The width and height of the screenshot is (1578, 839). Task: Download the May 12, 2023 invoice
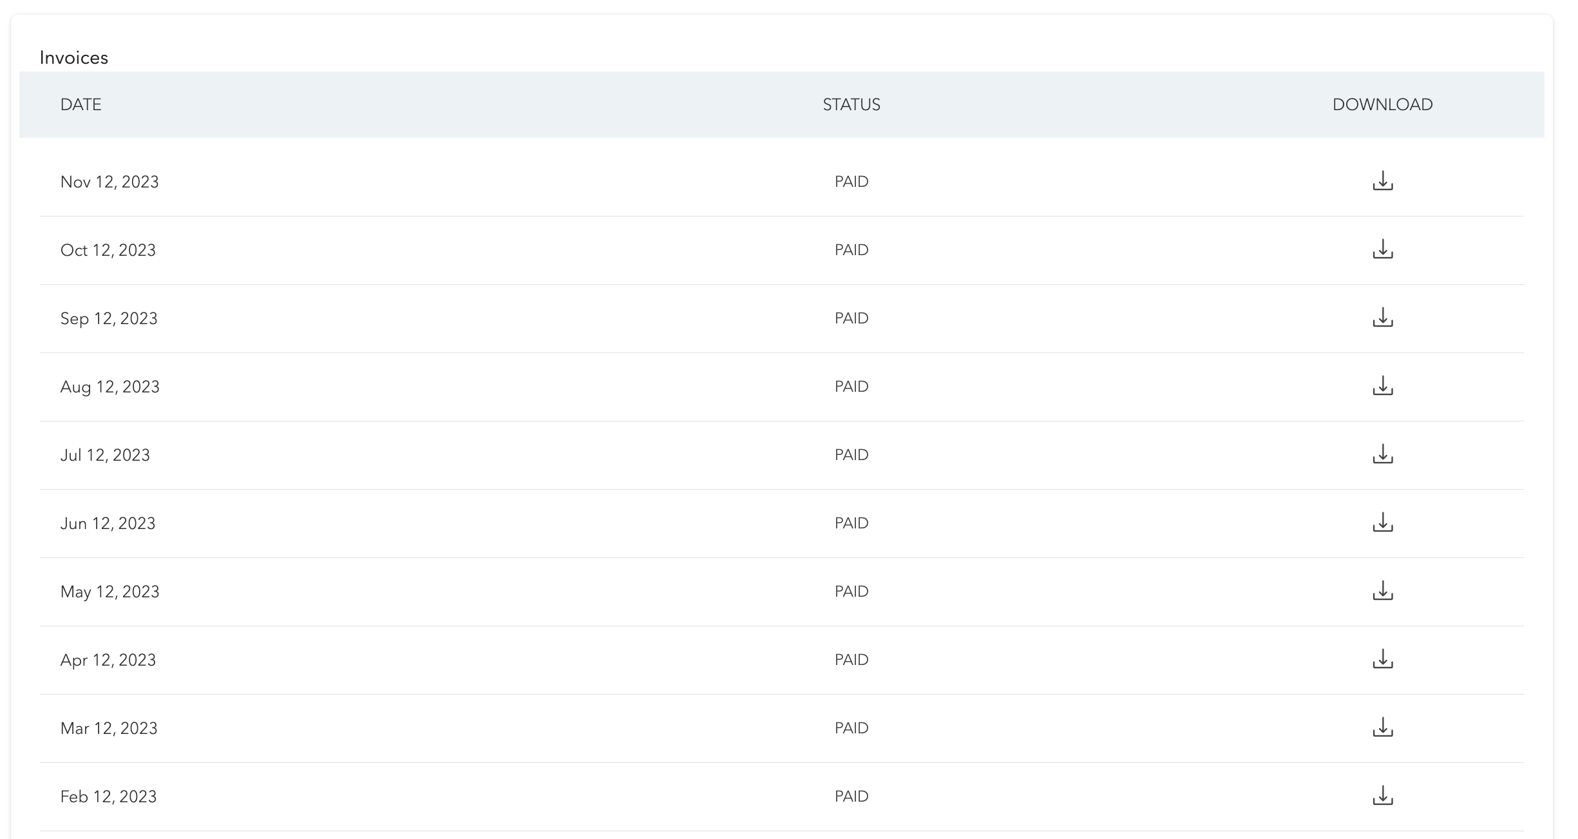click(x=1382, y=591)
